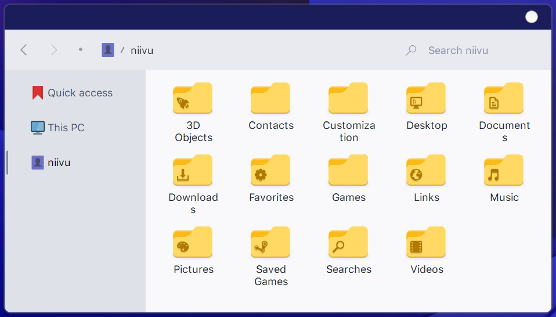Open the Music folder
Screen dimensions: 556x317
(504, 171)
